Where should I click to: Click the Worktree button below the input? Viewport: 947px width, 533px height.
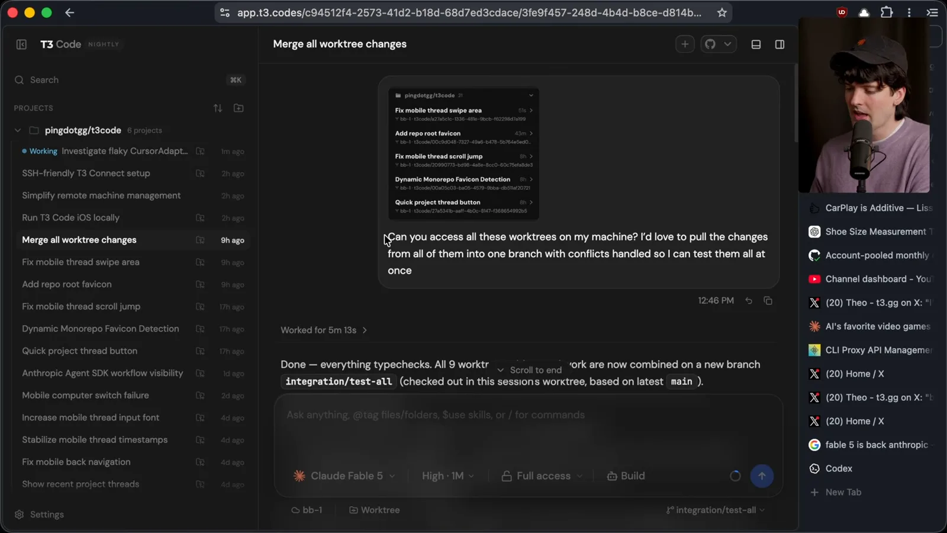click(x=375, y=510)
